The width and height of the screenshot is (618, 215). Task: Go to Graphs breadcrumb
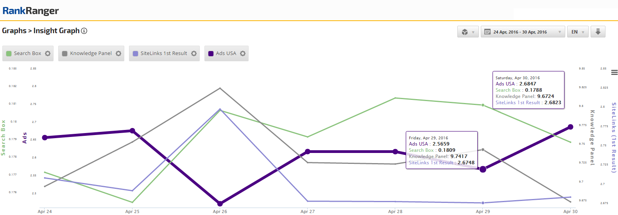14,31
